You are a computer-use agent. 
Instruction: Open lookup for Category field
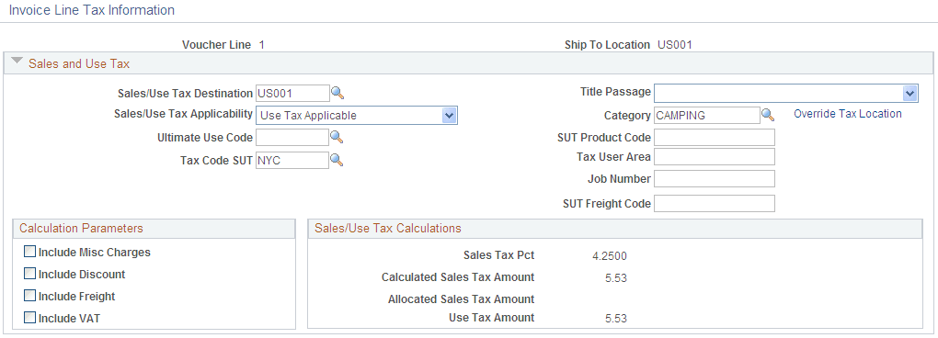pyautogui.click(x=768, y=115)
